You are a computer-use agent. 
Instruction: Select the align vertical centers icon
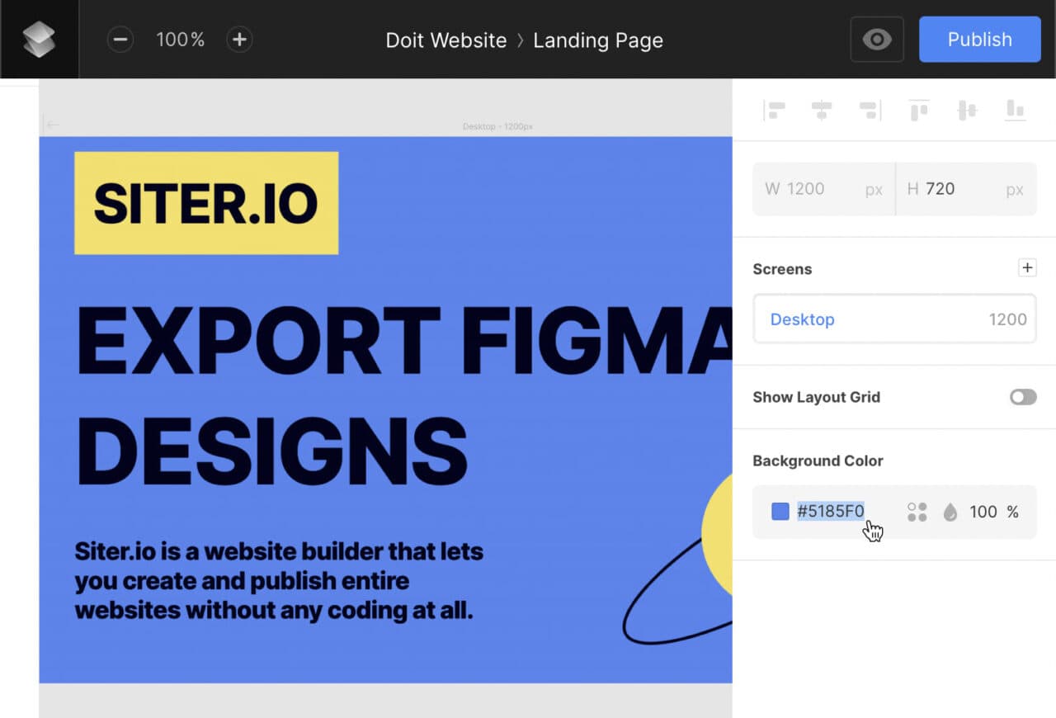(966, 110)
